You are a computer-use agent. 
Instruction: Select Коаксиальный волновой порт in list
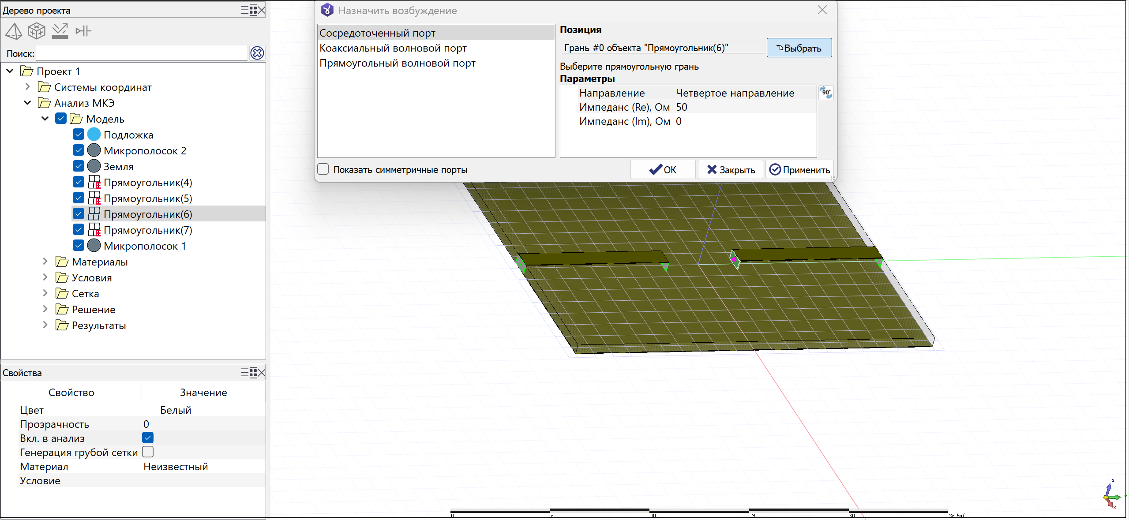(393, 48)
